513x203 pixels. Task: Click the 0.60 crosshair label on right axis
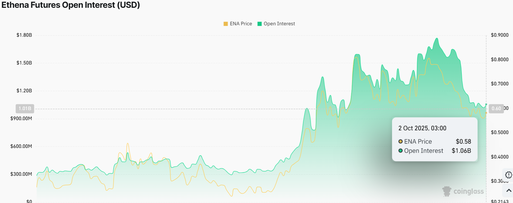pos(496,108)
